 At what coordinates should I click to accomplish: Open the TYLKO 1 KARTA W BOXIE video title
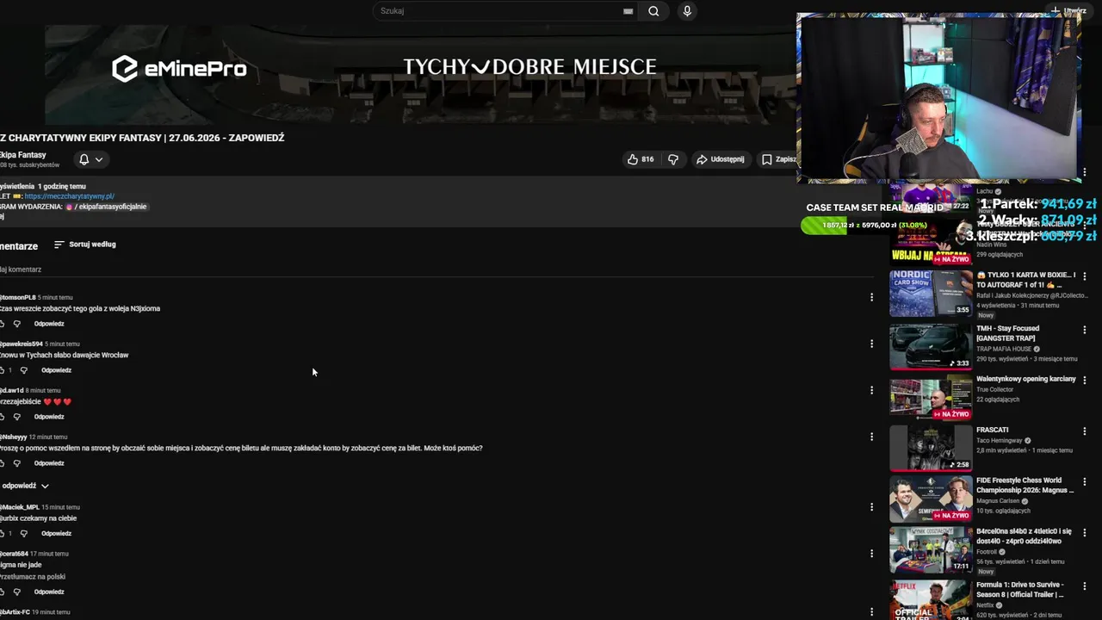click(x=1025, y=280)
